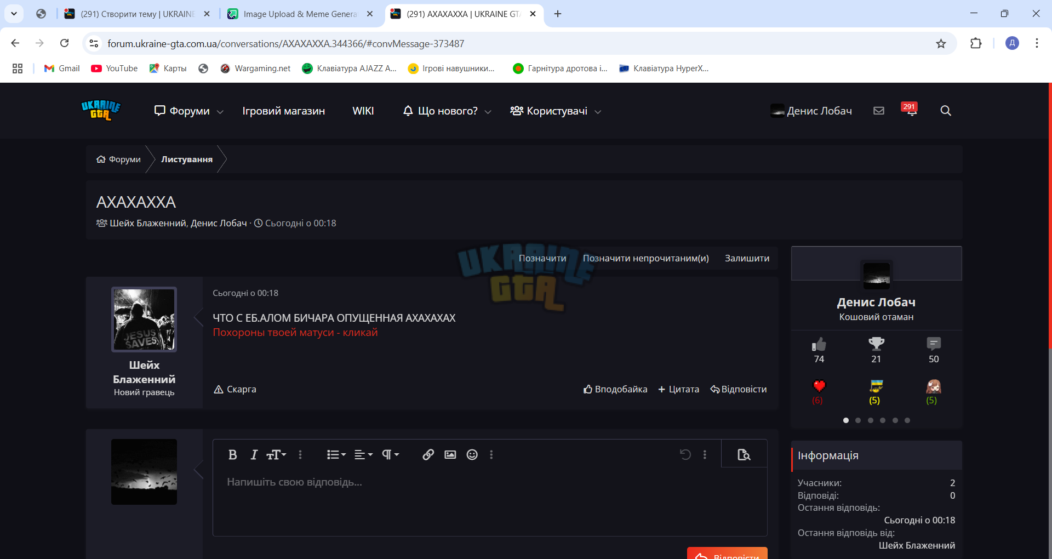This screenshot has width=1052, height=559.
Task: Open more text options beside font size
Action: point(300,455)
